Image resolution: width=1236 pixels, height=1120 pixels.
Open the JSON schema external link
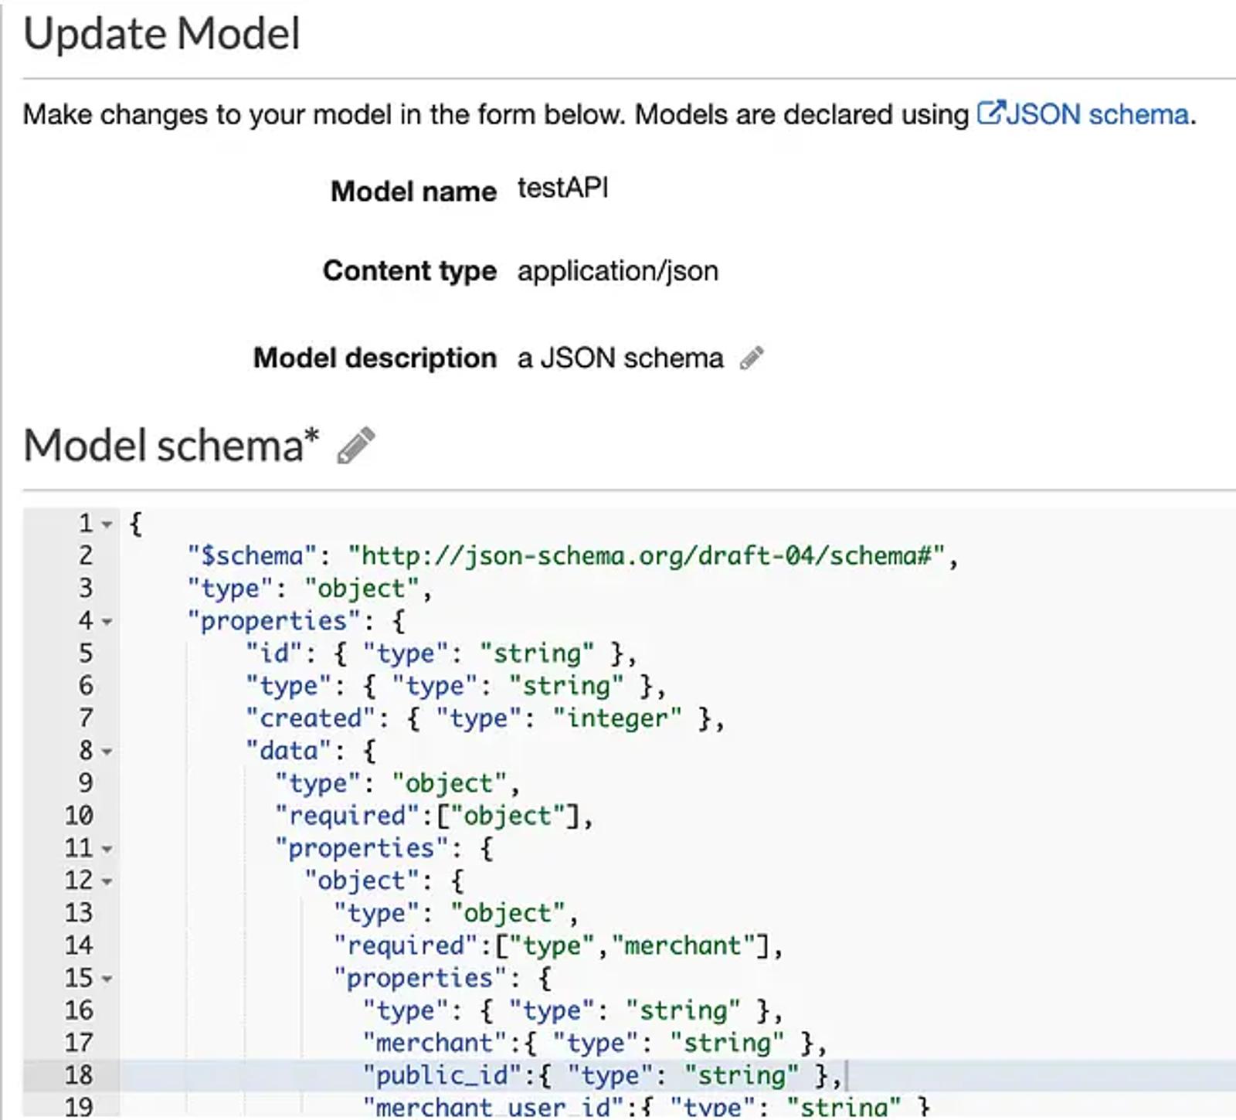tap(1085, 114)
